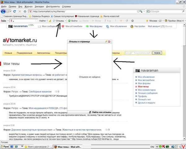
Task: Open the Home page icon
Action: point(25,11)
